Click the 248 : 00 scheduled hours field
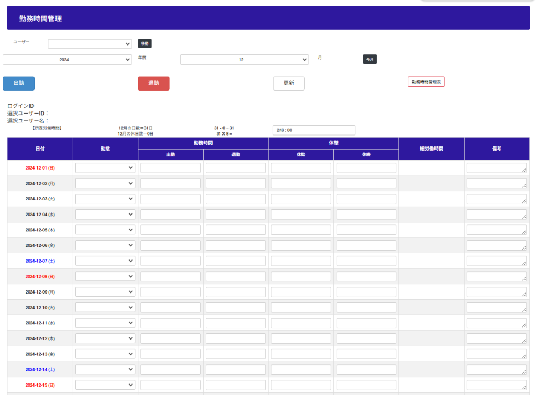 (x=314, y=130)
